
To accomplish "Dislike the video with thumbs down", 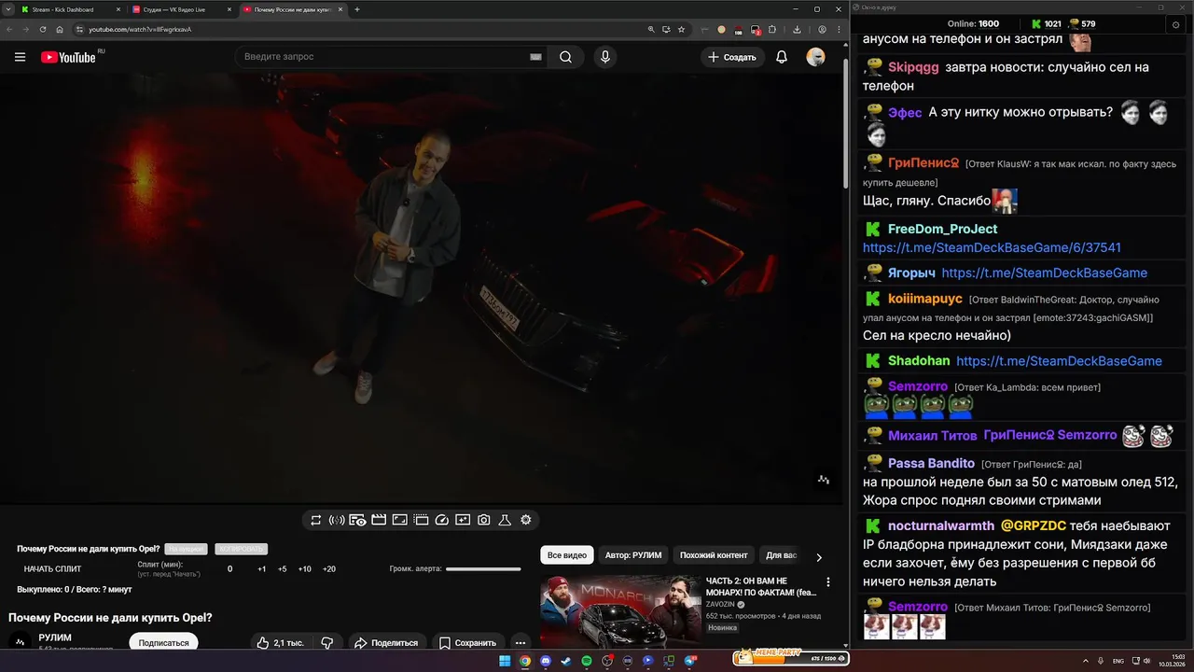I will [x=327, y=643].
